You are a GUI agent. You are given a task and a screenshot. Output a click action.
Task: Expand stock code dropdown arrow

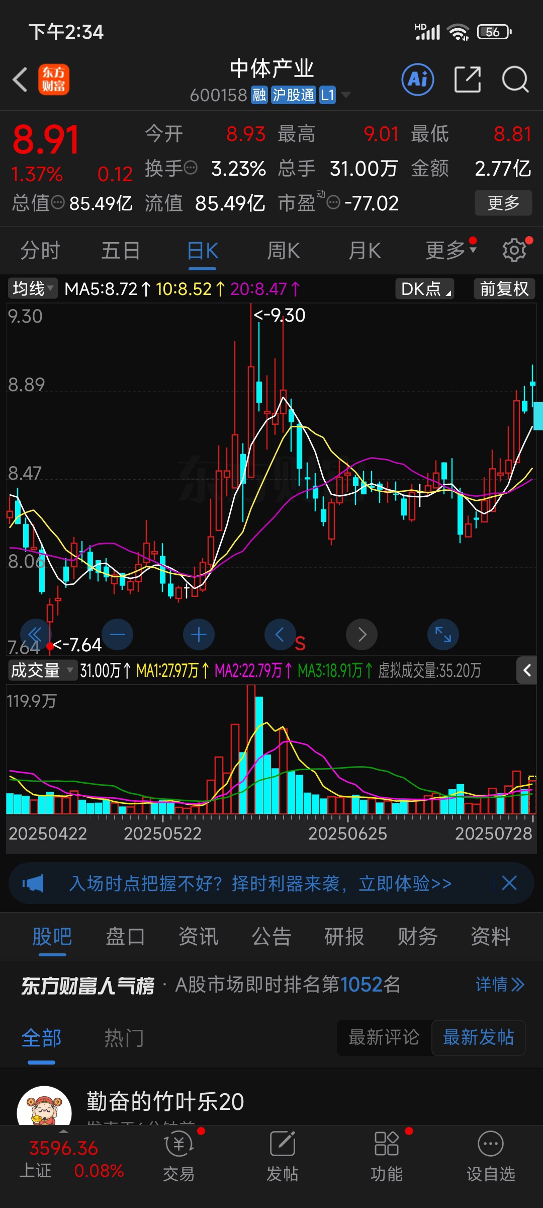coord(346,95)
